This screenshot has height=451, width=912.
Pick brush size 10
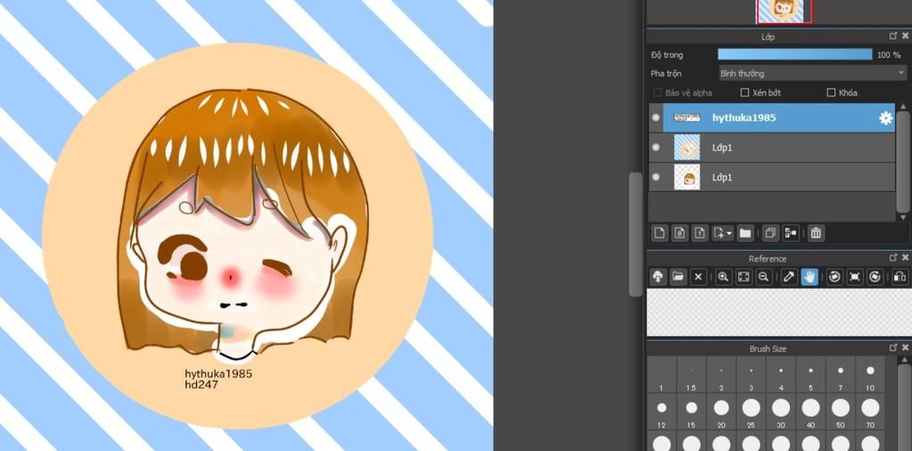870,376
